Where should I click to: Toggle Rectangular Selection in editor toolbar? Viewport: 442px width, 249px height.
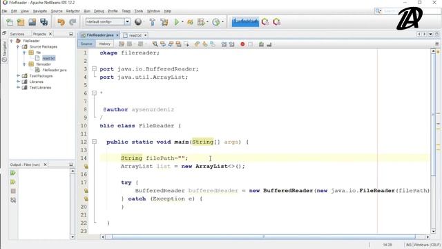tap(186, 44)
